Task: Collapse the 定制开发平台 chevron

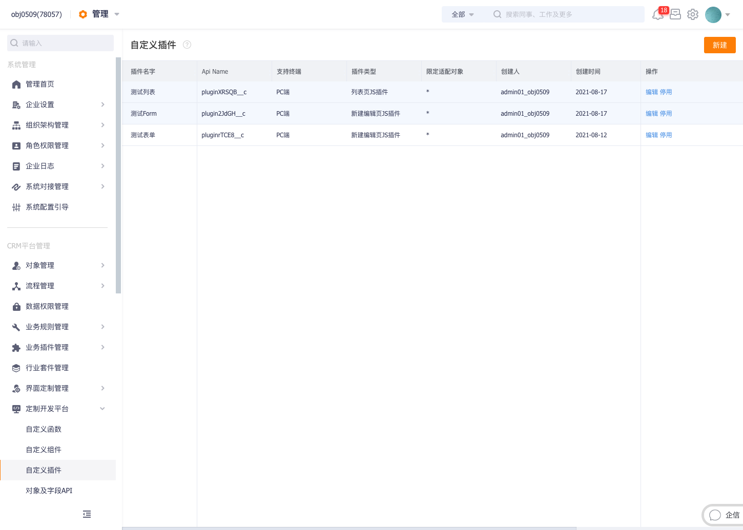Action: coord(102,409)
